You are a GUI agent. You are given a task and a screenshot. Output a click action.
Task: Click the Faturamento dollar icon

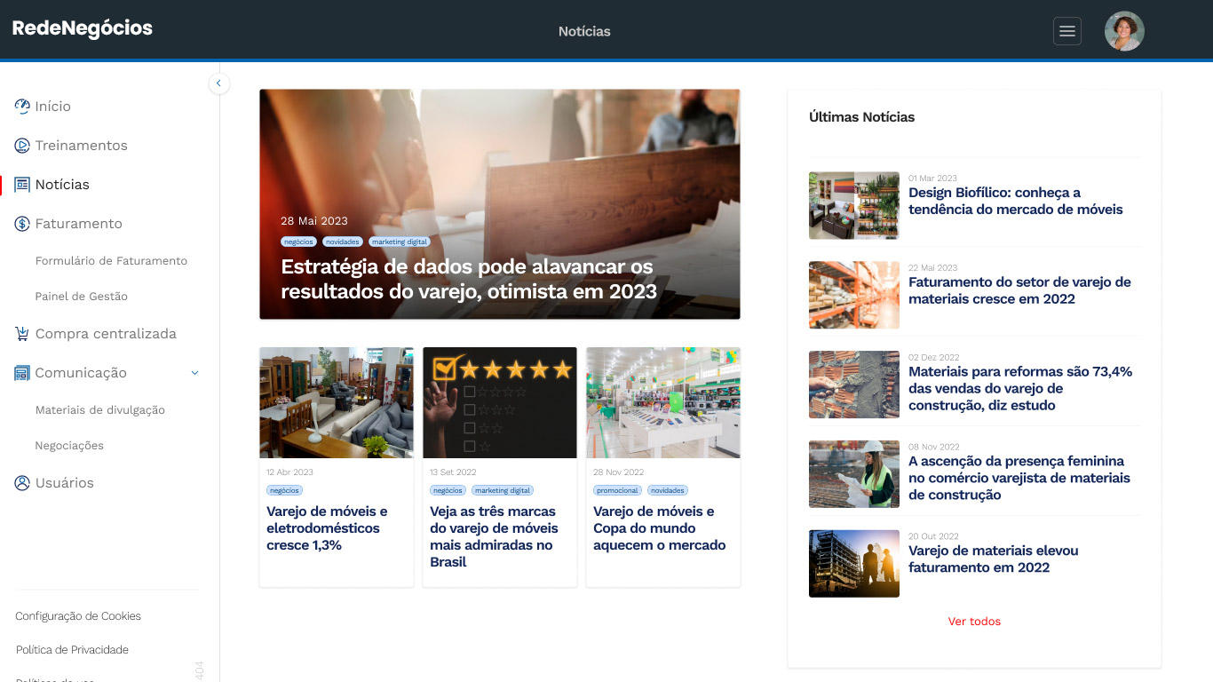coord(22,224)
